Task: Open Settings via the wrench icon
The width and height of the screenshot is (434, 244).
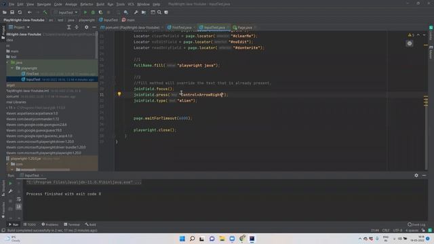Action: [136, 12]
